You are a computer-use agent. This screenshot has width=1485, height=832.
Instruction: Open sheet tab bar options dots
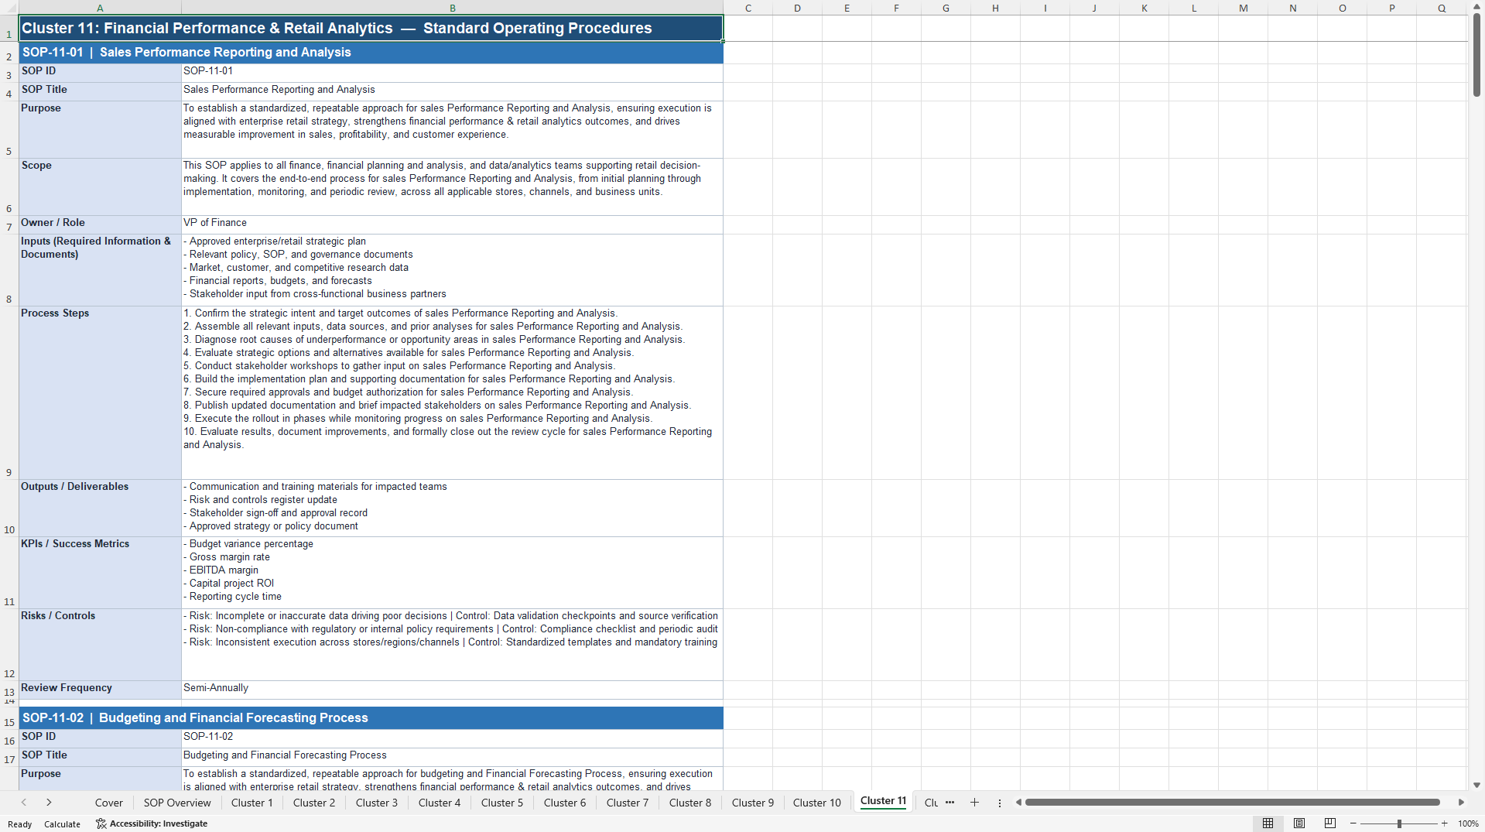1000,803
